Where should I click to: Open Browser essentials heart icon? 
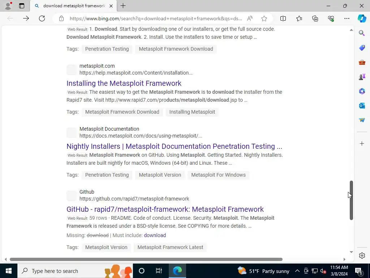tap(331, 18)
